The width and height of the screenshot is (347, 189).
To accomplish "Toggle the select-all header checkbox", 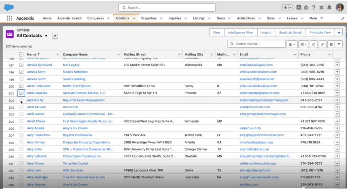I will tap(21, 54).
